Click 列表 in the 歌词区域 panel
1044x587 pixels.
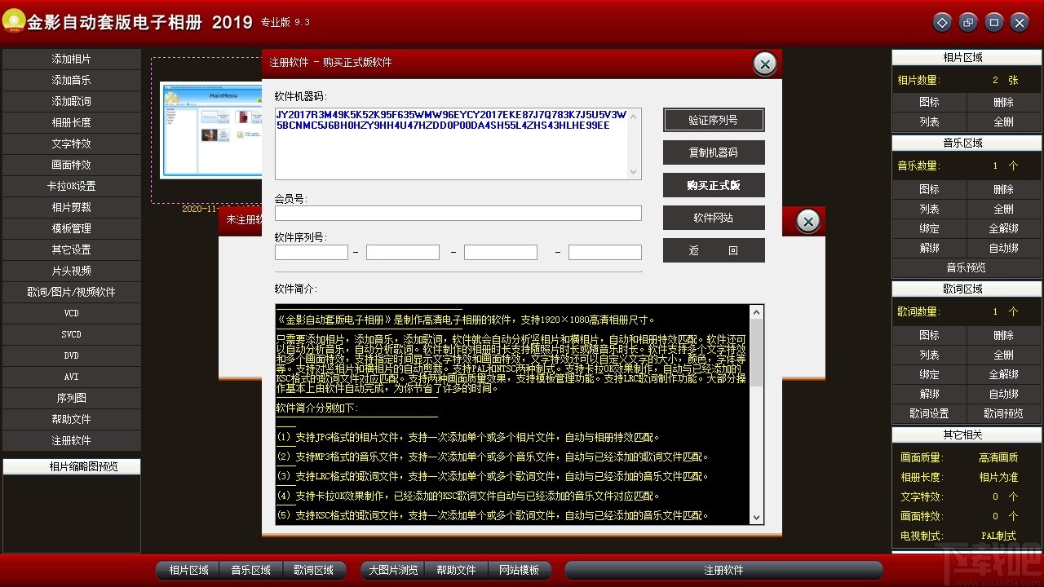930,355
